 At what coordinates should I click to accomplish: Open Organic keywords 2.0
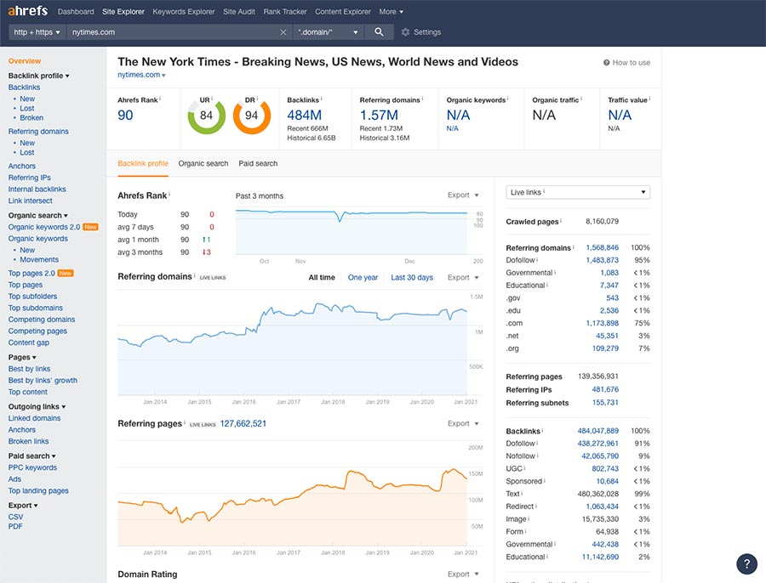pyautogui.click(x=44, y=227)
